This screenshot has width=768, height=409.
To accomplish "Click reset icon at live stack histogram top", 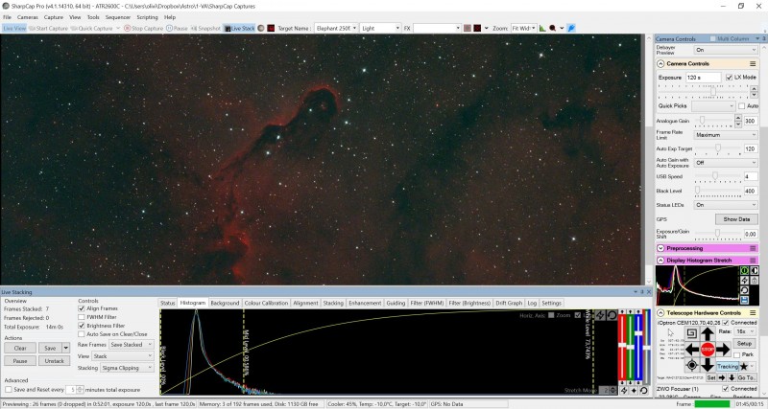I will [x=612, y=315].
